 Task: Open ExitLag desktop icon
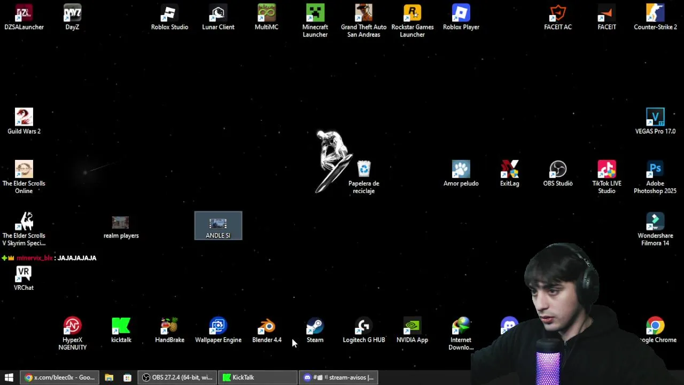(509, 174)
